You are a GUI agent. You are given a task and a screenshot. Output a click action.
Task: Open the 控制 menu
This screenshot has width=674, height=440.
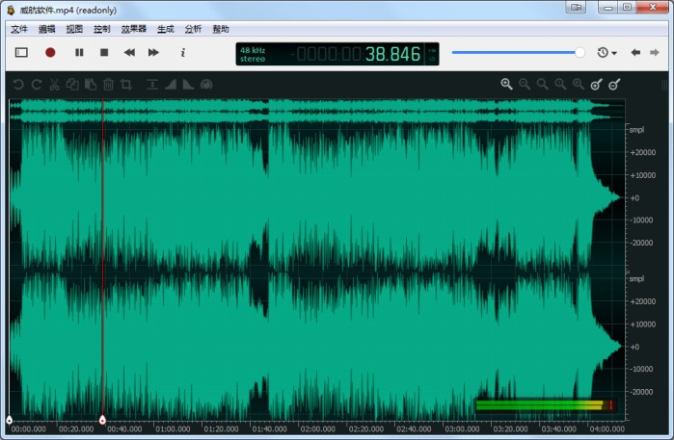[101, 29]
